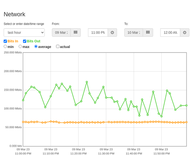Open the To date calendar picker icon
Image resolution: width=193 pixels, height=156 pixels.
(x=148, y=33)
